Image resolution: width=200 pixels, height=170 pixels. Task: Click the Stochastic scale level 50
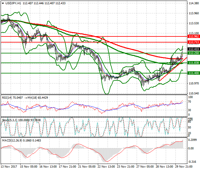pos(190,127)
